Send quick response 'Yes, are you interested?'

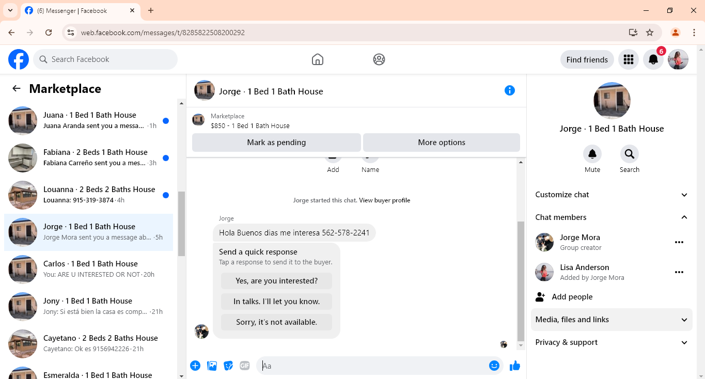coord(276,281)
